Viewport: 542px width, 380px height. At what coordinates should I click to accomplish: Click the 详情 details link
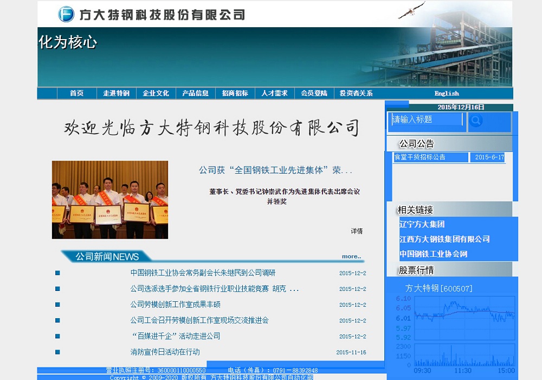357,231
